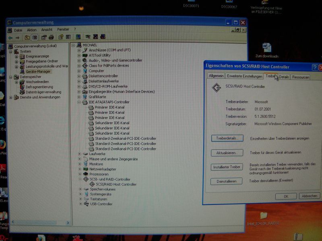Confirm with the OK button

click(x=286, y=196)
